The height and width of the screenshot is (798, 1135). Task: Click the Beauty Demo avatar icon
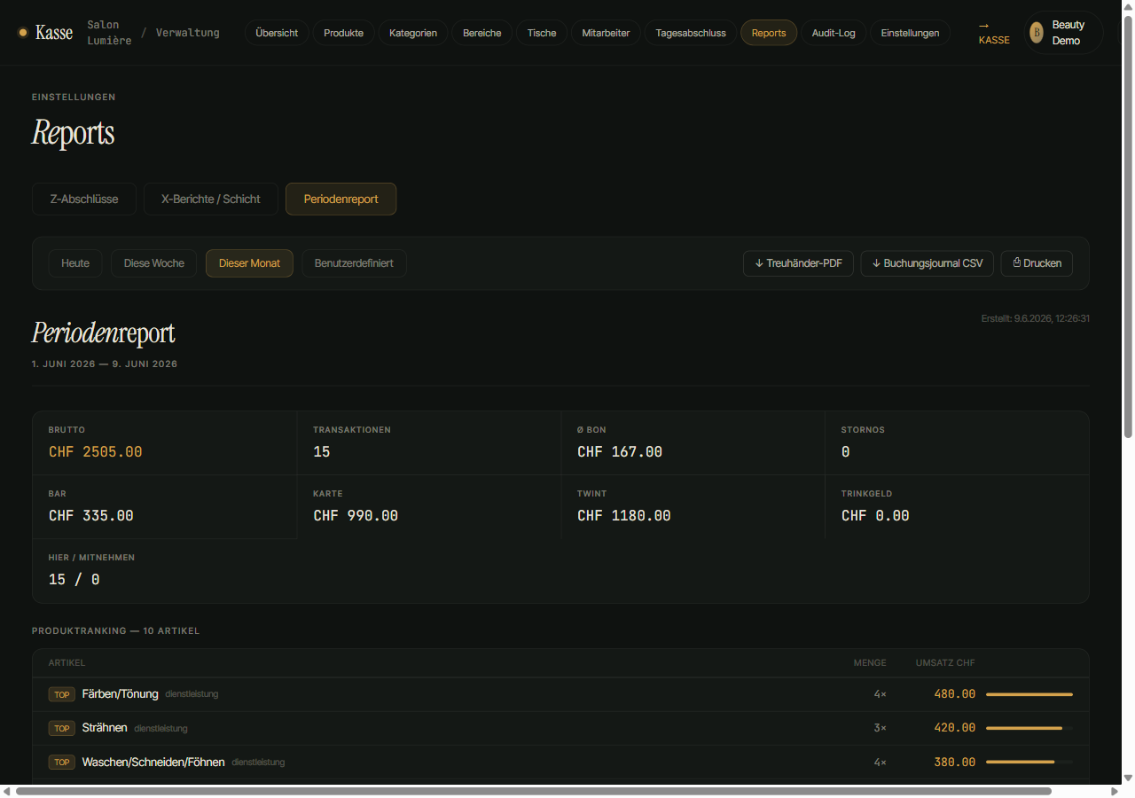point(1037,33)
